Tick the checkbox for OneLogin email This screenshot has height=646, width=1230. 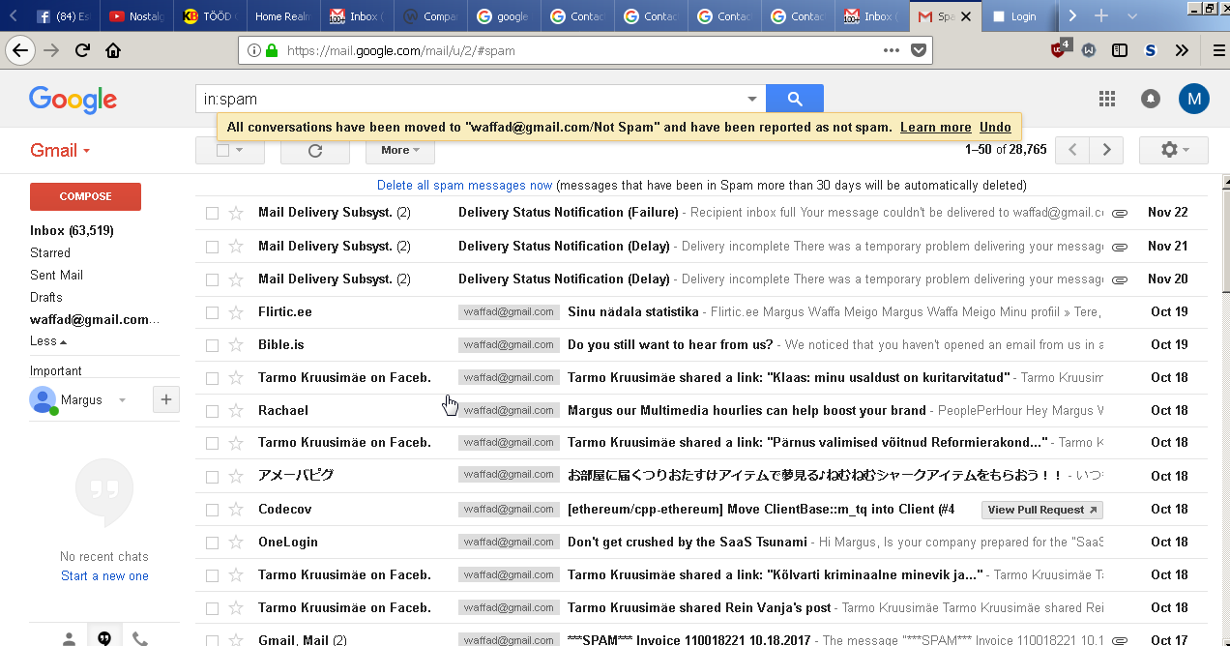pyautogui.click(x=212, y=543)
